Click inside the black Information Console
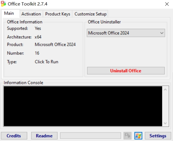Image resolution: width=173 pixels, height=141 pixels. [83, 106]
